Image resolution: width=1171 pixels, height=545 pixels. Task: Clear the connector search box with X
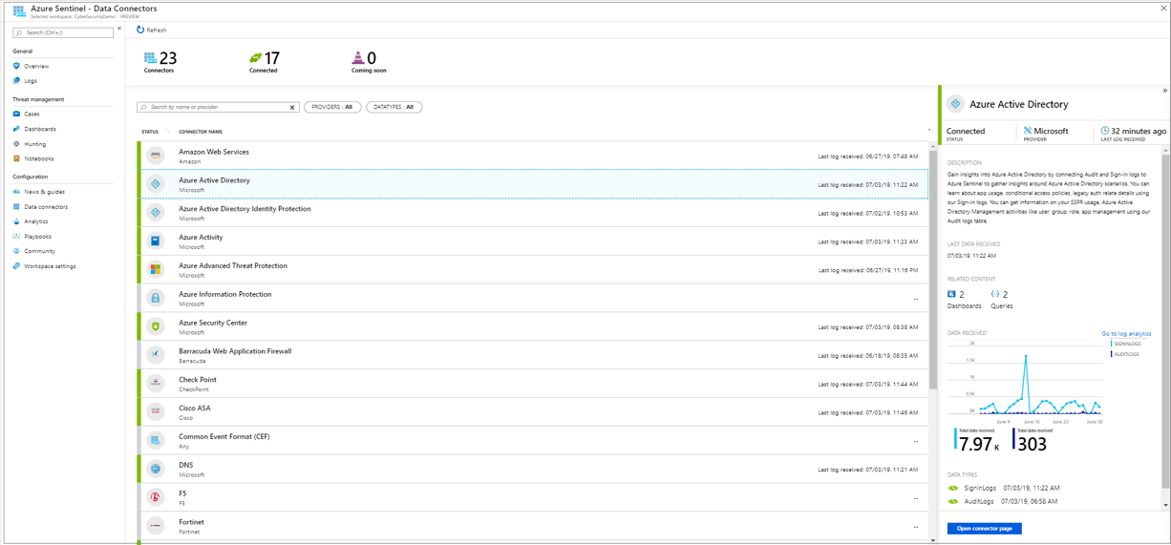(292, 108)
